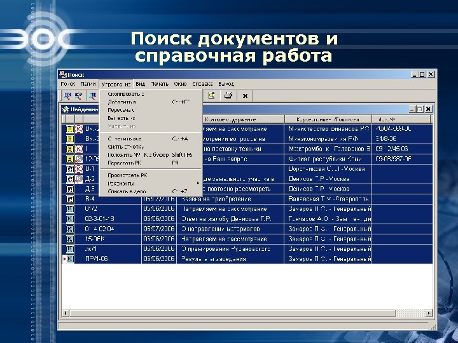Image resolution: width=458 pixels, height=343 pixels.
Task: Open the Окно menu
Action: click(x=180, y=84)
